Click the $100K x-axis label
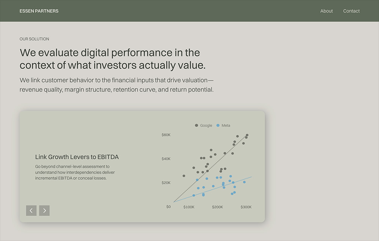This screenshot has width=379, height=241. (x=189, y=207)
